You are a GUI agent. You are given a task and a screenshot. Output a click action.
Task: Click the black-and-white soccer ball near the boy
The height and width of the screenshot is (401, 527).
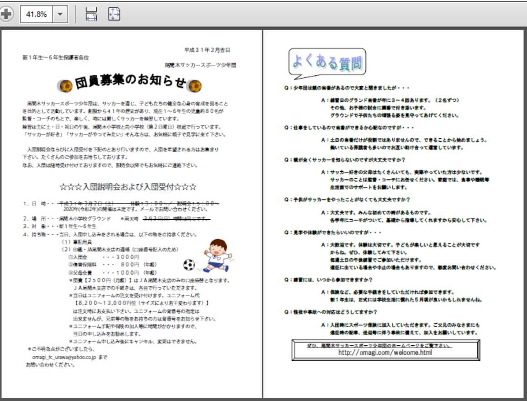[189, 264]
